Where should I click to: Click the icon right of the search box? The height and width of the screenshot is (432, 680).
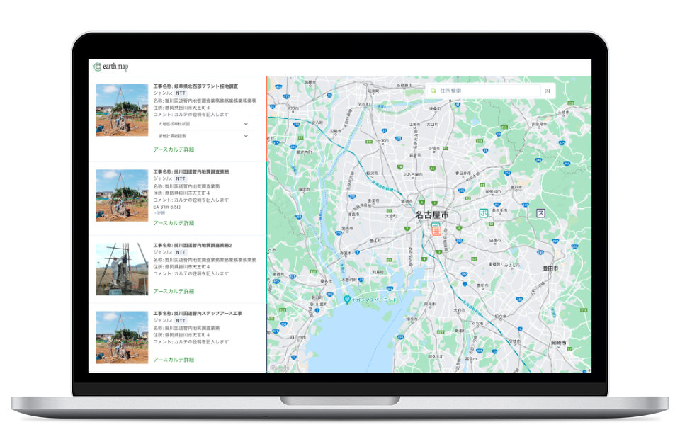[x=547, y=91]
